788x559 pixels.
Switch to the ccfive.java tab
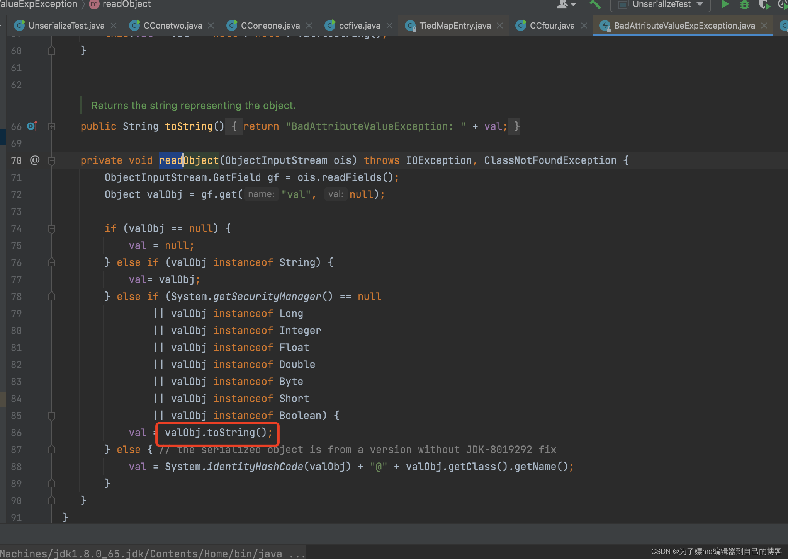click(x=360, y=26)
